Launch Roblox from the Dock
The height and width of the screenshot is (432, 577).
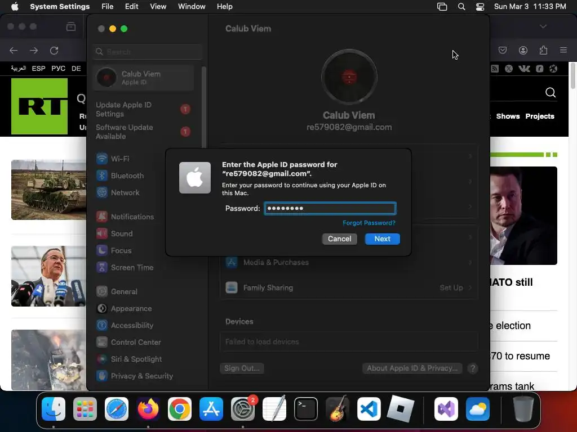pos(401,409)
